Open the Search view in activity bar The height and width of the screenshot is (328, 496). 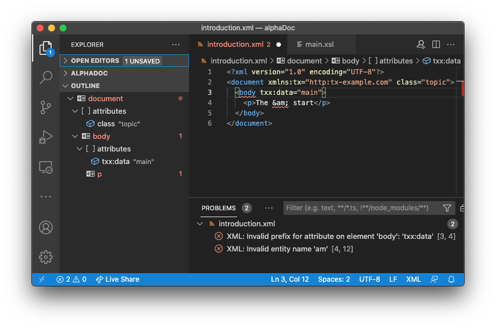pyautogui.click(x=46, y=78)
